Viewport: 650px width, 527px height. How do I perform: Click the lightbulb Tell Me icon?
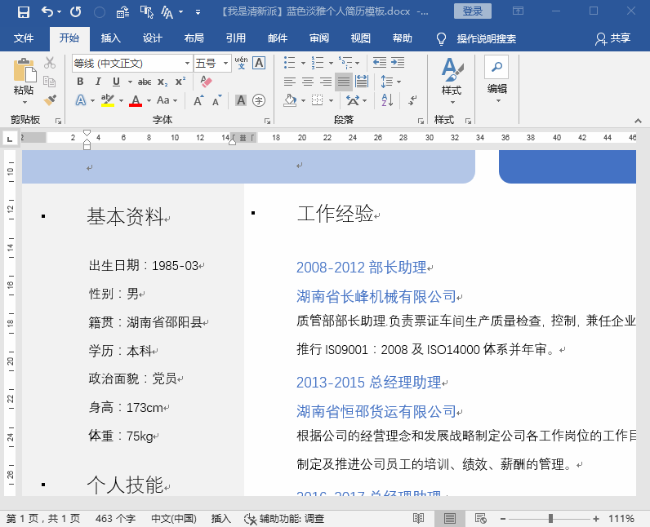pos(442,39)
